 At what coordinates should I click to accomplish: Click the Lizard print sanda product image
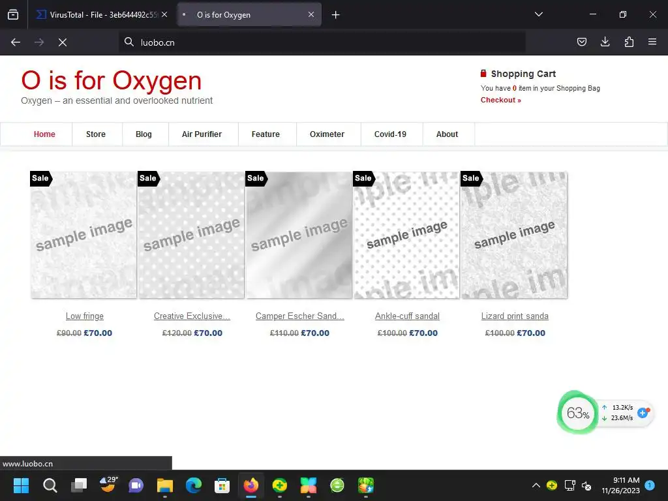click(514, 235)
